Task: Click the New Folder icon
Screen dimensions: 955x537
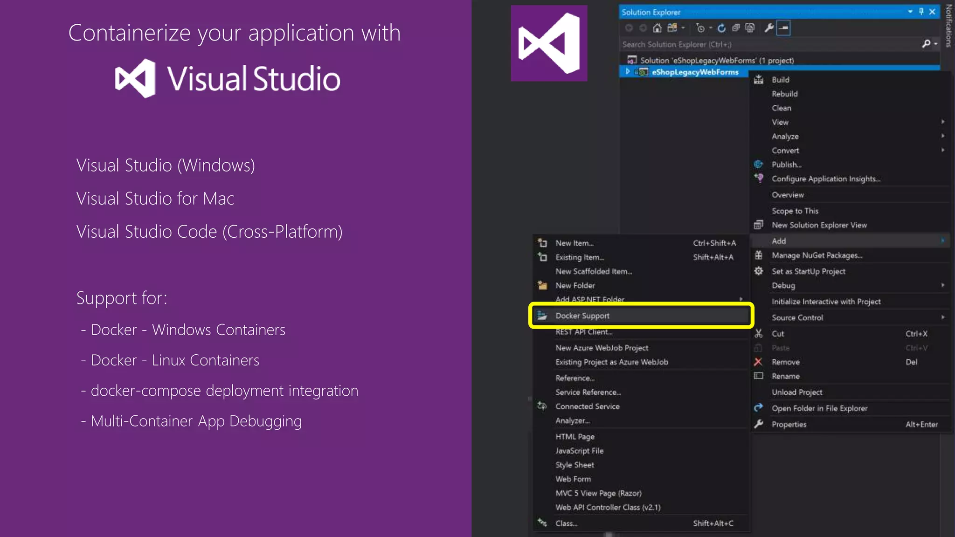Action: tap(542, 285)
